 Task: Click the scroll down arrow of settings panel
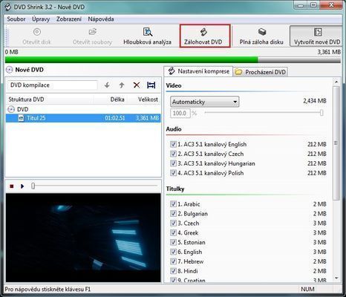336,278
